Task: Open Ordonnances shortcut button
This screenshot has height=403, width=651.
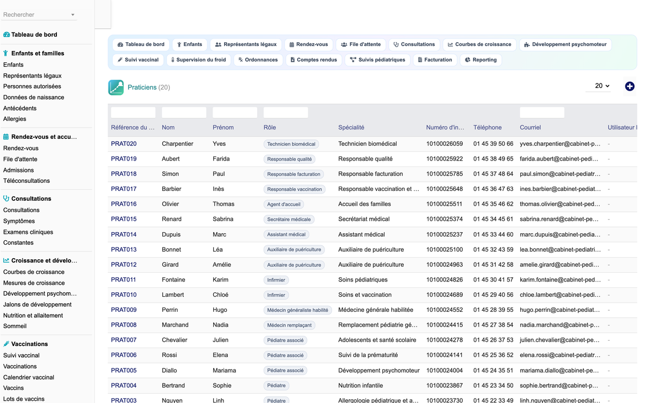Action: point(258,60)
